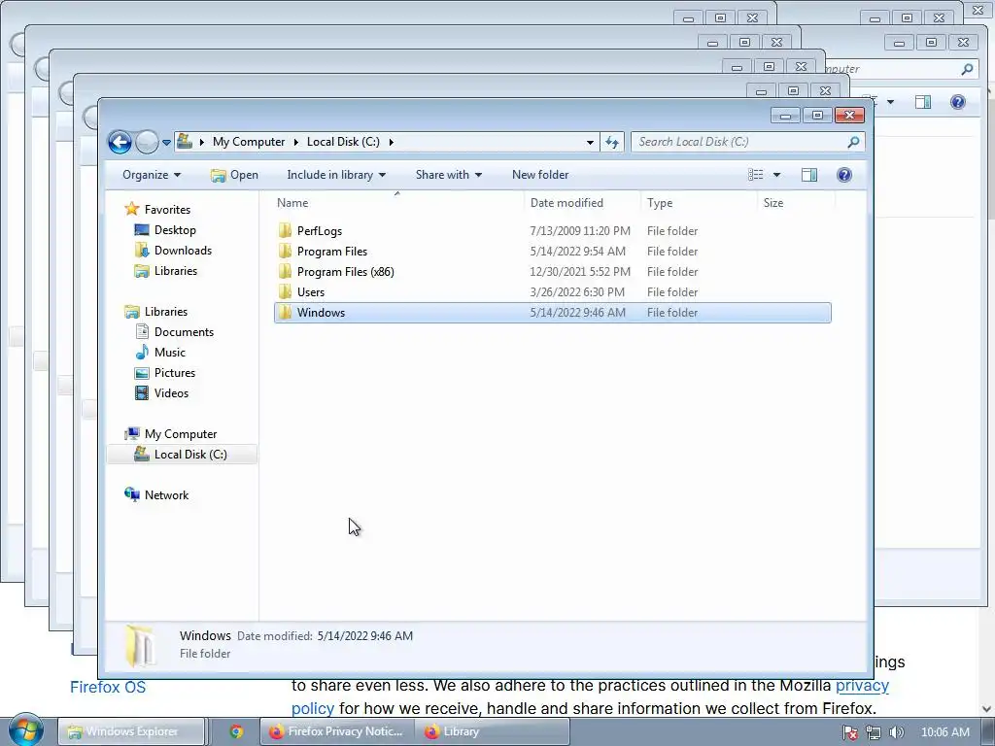Expand breadcrumb arrow after Local Disk (C:)
The image size is (995, 746).
[x=391, y=142]
